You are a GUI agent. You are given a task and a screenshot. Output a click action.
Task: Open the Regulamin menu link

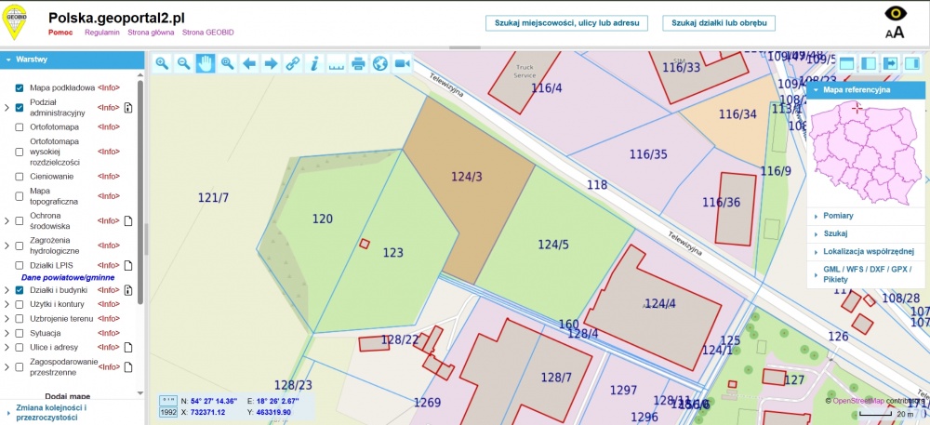click(102, 33)
